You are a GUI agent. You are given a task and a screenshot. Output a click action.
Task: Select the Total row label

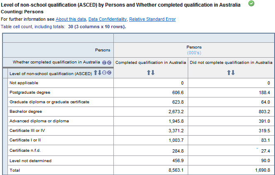[x=15, y=170]
